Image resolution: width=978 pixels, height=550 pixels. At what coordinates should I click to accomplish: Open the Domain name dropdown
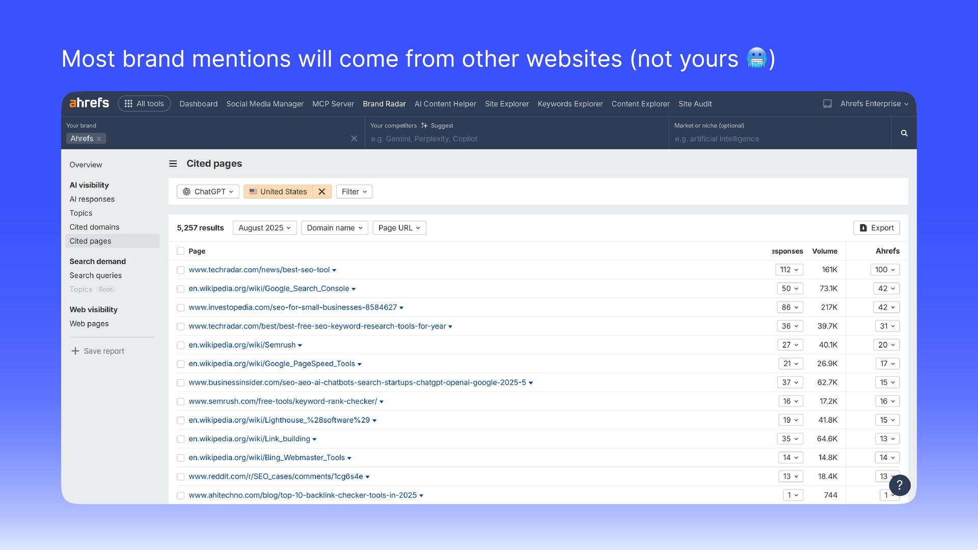(334, 228)
